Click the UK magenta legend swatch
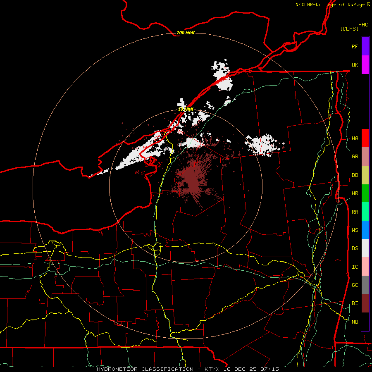 pyautogui.click(x=365, y=65)
